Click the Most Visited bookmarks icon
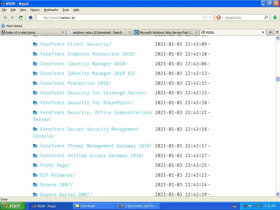This screenshot has width=280, height=210. tap(3, 26)
